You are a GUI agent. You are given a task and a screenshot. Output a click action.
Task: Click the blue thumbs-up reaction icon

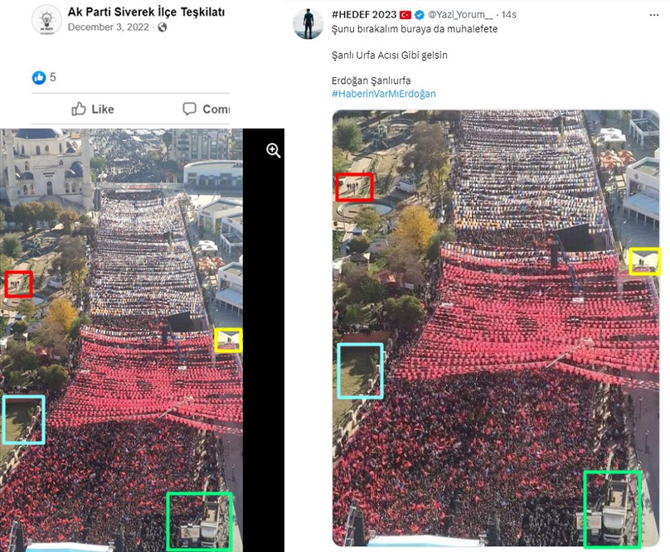point(39,77)
